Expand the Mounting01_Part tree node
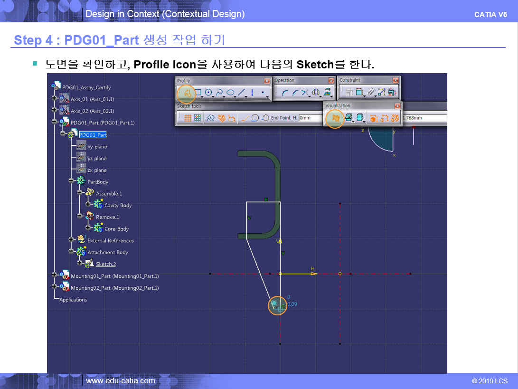 pyautogui.click(x=55, y=275)
